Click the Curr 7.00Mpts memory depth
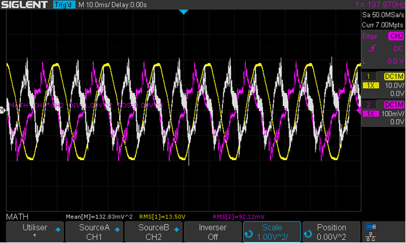Image resolution: width=406 pixels, height=243 pixels. [x=383, y=25]
